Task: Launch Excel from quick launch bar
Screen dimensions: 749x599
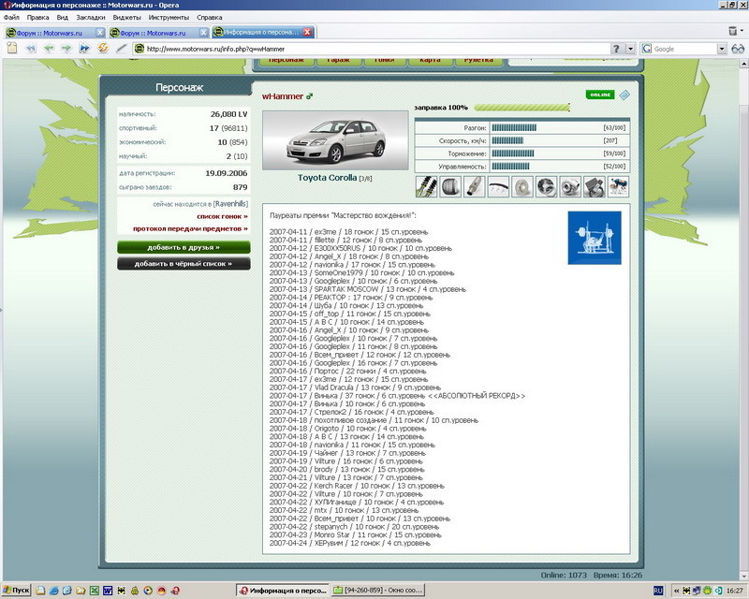Action: pos(94,591)
